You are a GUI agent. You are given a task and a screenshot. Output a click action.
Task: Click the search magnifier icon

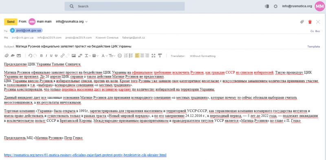coord(72,6)
